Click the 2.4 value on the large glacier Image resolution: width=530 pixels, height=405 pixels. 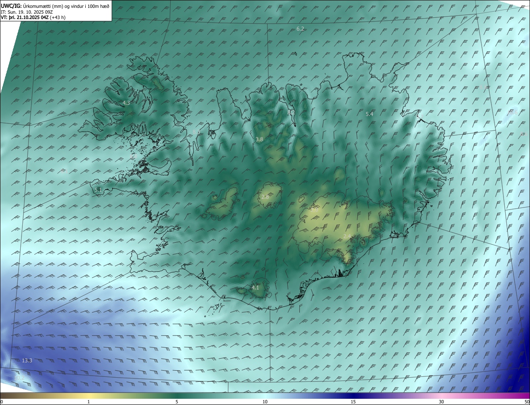click(347, 236)
